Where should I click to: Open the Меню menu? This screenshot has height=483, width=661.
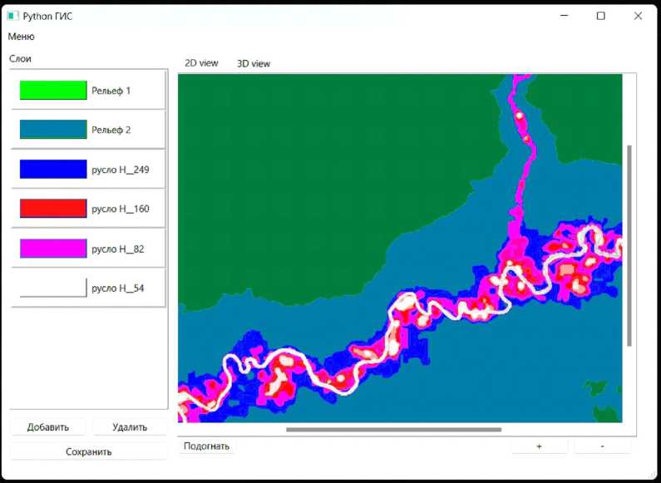pos(21,37)
